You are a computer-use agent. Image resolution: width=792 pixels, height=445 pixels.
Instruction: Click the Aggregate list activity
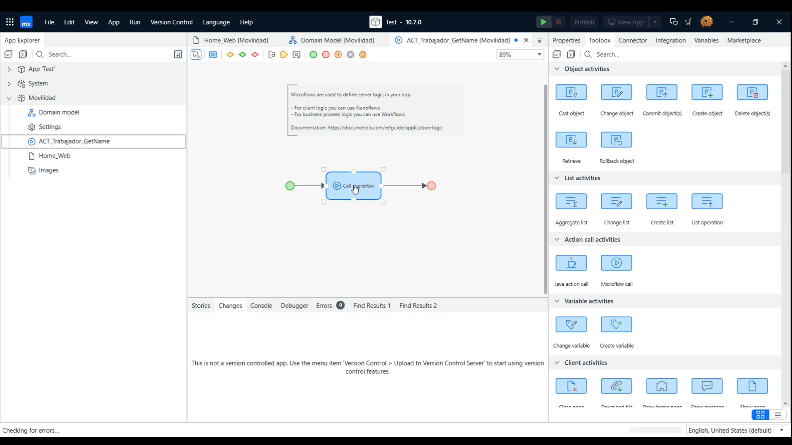[x=571, y=201]
